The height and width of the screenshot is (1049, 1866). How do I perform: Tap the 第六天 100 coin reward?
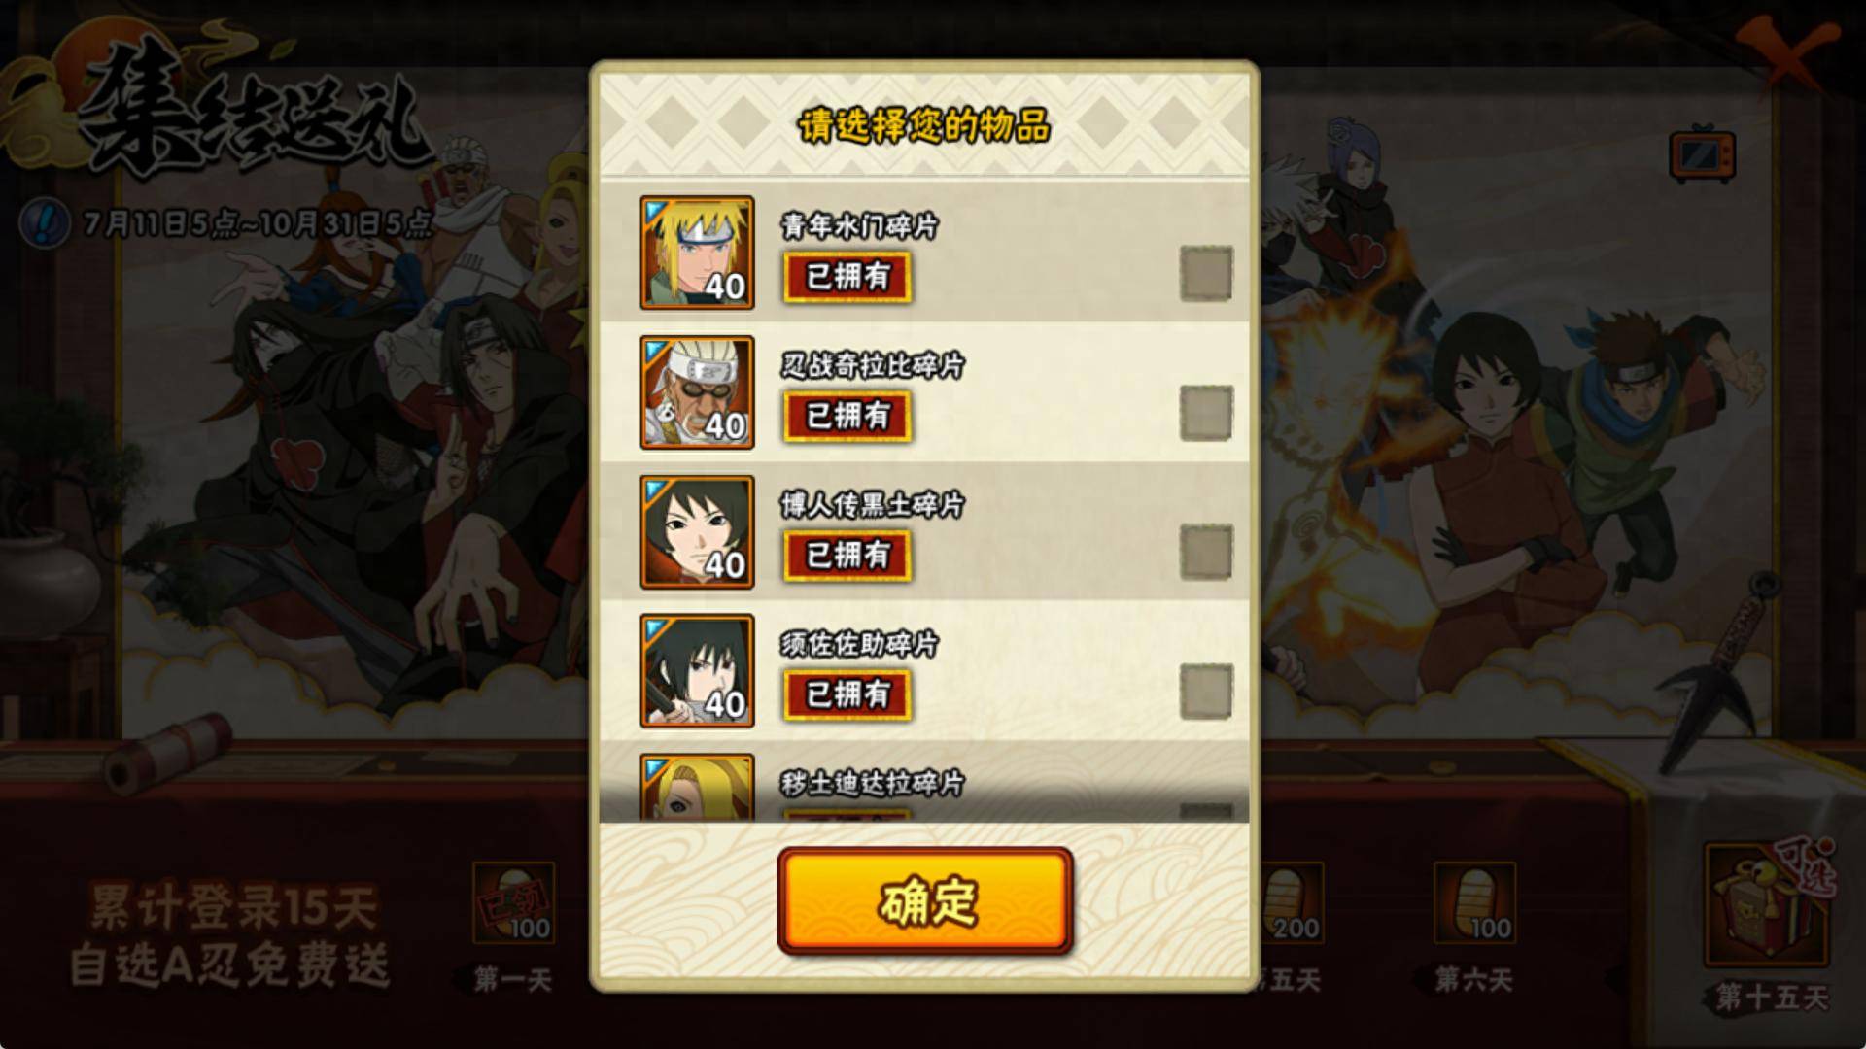pos(1474,903)
